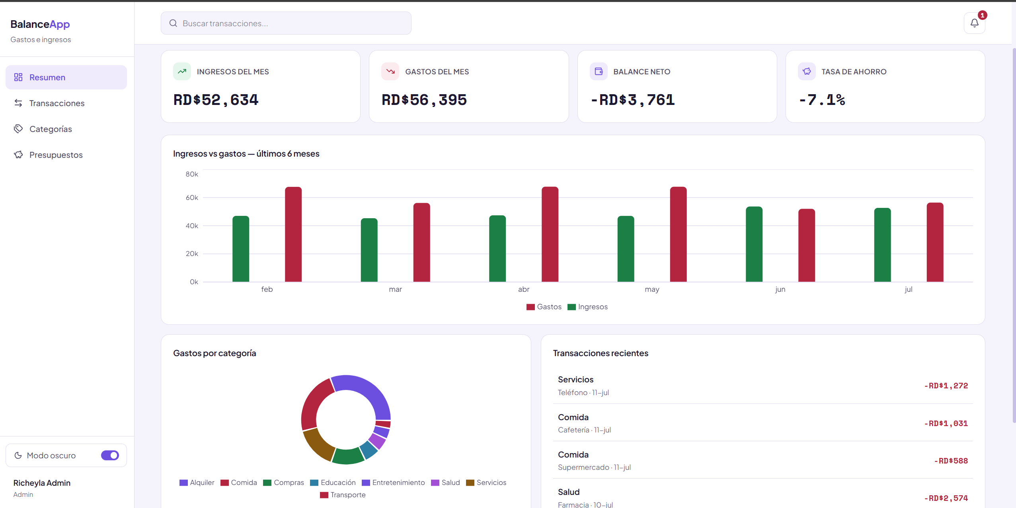
Task: Click the Gastos del mes trend-down icon
Action: pyautogui.click(x=390, y=72)
